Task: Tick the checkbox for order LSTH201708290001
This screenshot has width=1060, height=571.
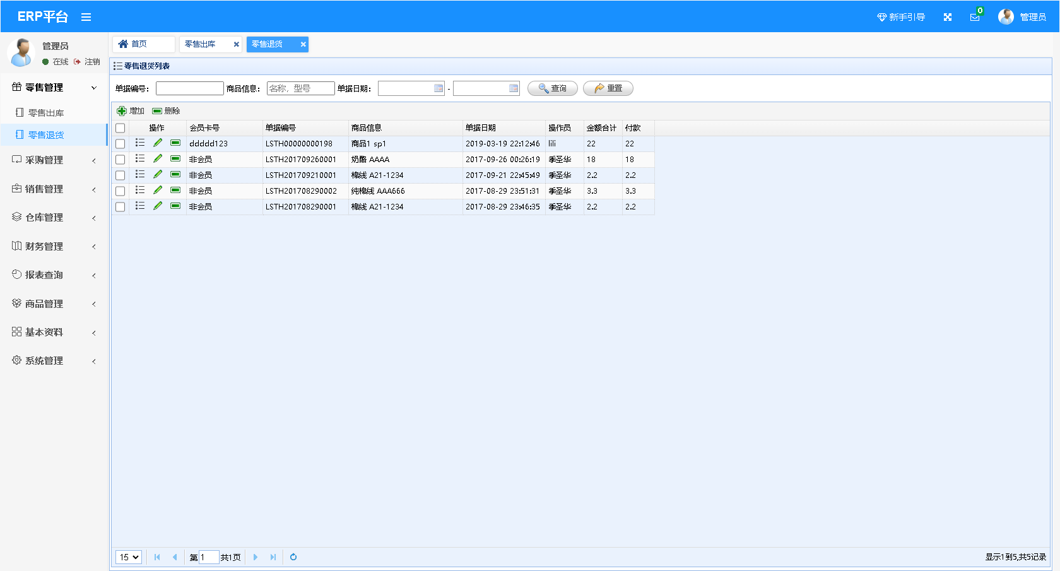Action: point(121,207)
